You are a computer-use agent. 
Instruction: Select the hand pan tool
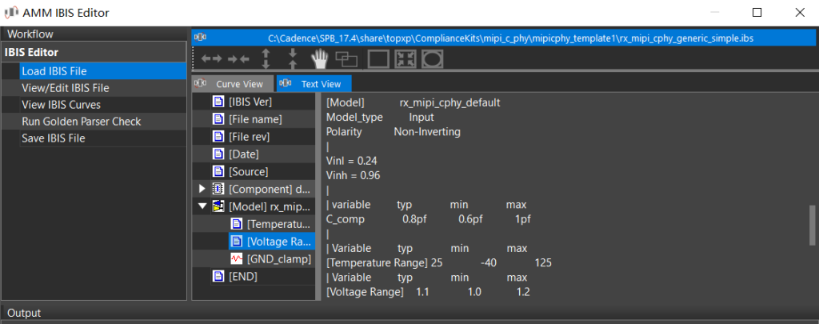coord(320,58)
